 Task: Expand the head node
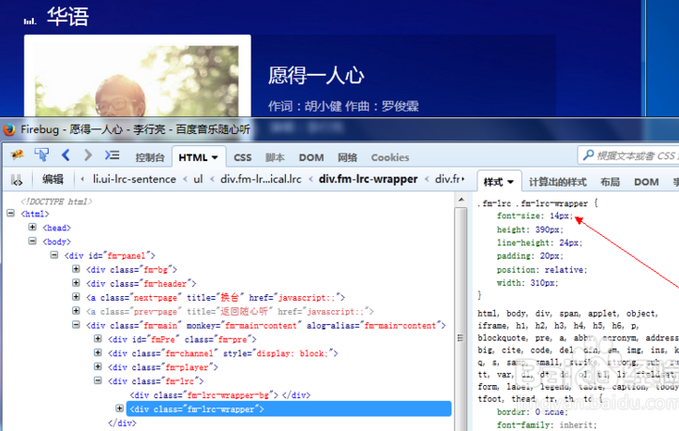coord(33,227)
